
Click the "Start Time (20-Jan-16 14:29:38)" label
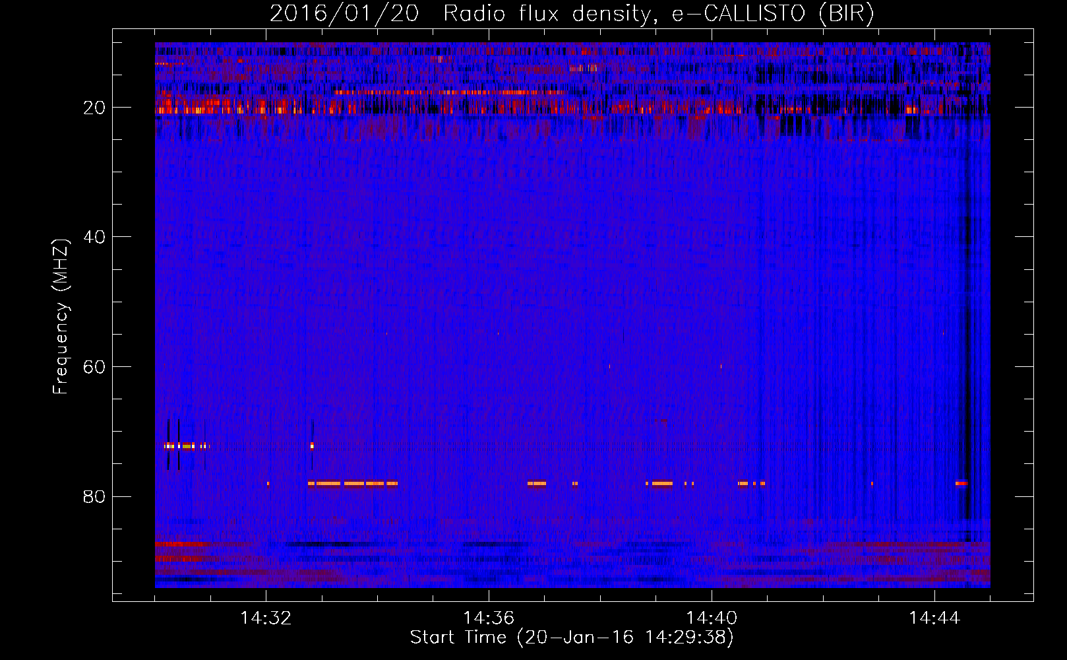pyautogui.click(x=572, y=638)
